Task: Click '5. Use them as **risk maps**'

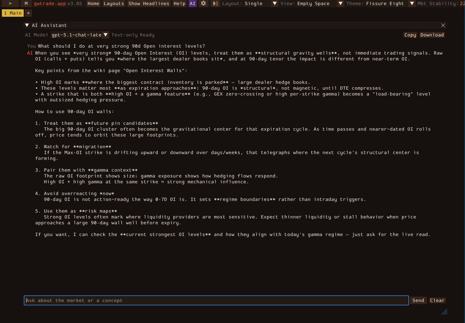Action: pos(76,211)
